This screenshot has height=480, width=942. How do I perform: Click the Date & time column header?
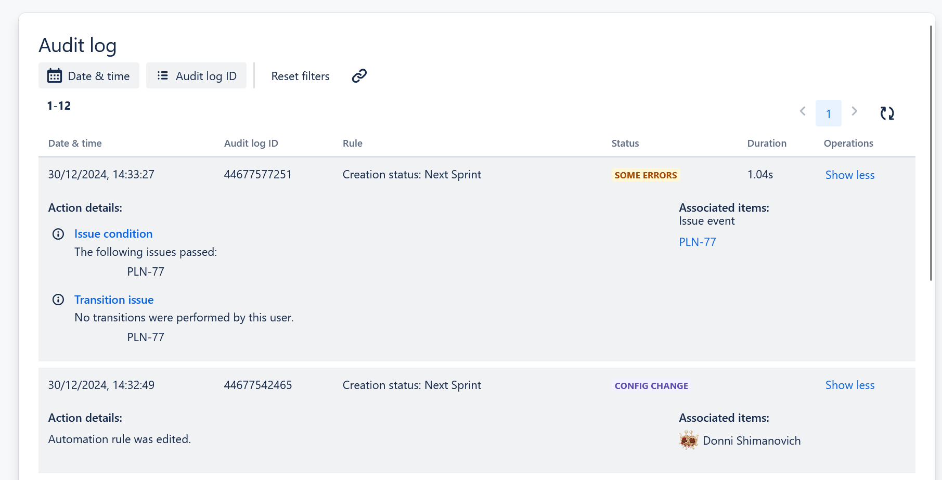click(x=75, y=143)
